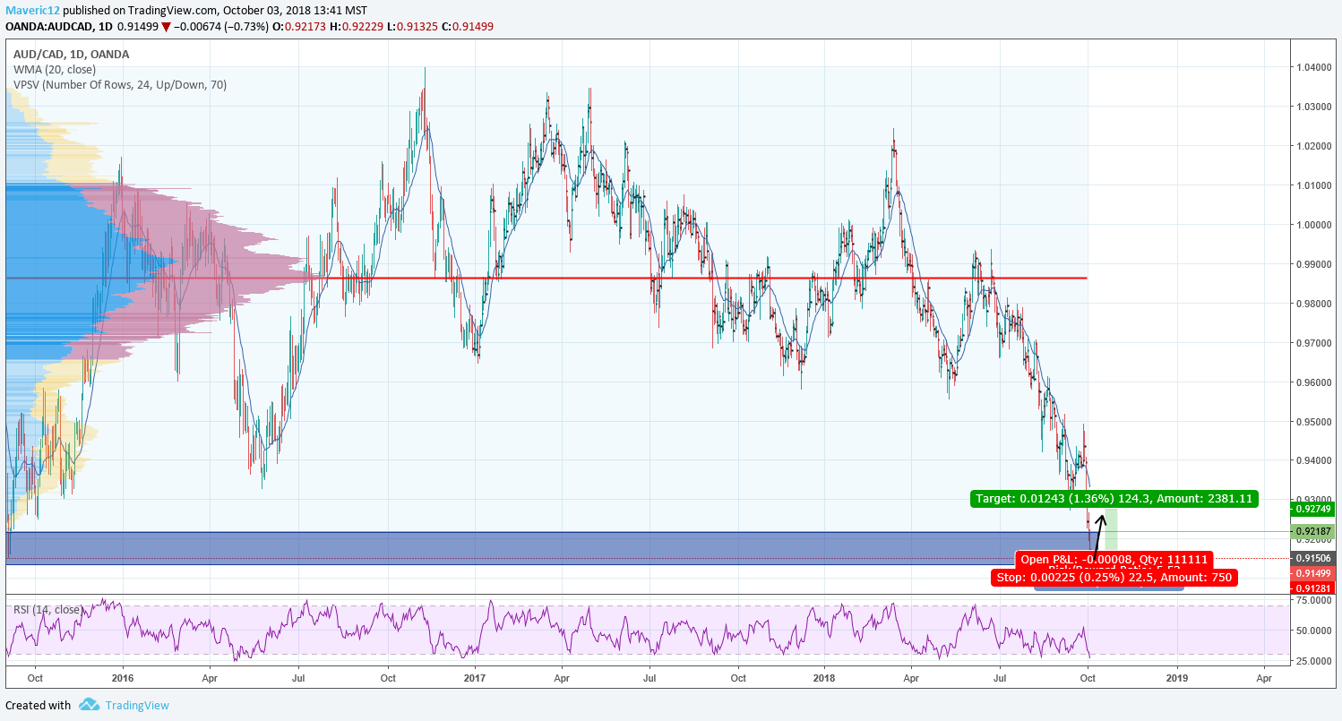This screenshot has height=721, width=1342.
Task: Click the 2016 label on time axis
Action: [122, 679]
